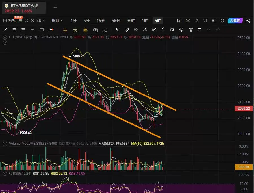The image size is (254, 193).
Task: Add a new chart tab with plus
Action: 55,8
